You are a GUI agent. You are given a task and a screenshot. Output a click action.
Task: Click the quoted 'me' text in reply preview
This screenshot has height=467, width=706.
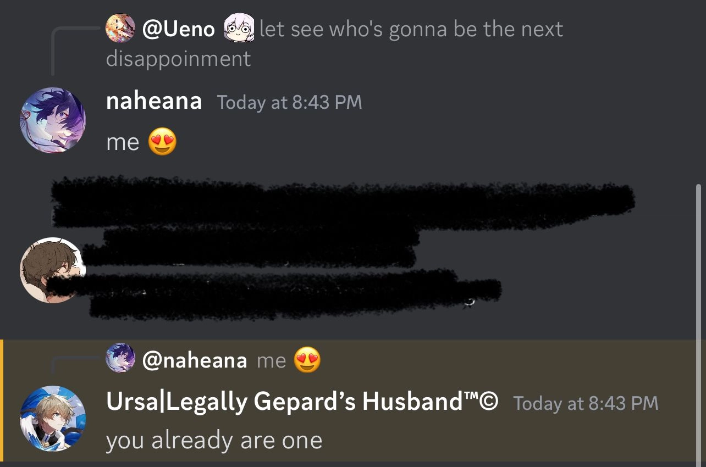(273, 360)
